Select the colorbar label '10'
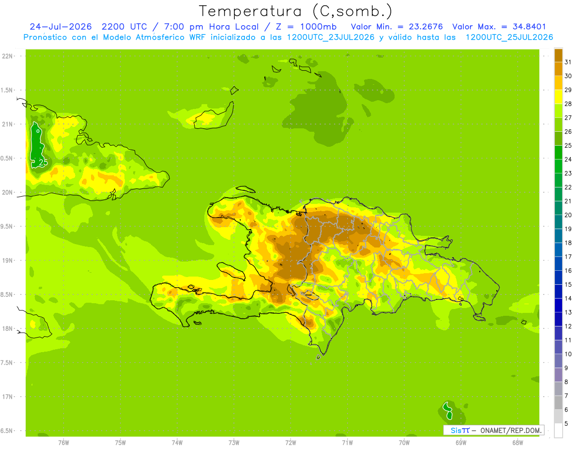 (x=568, y=354)
